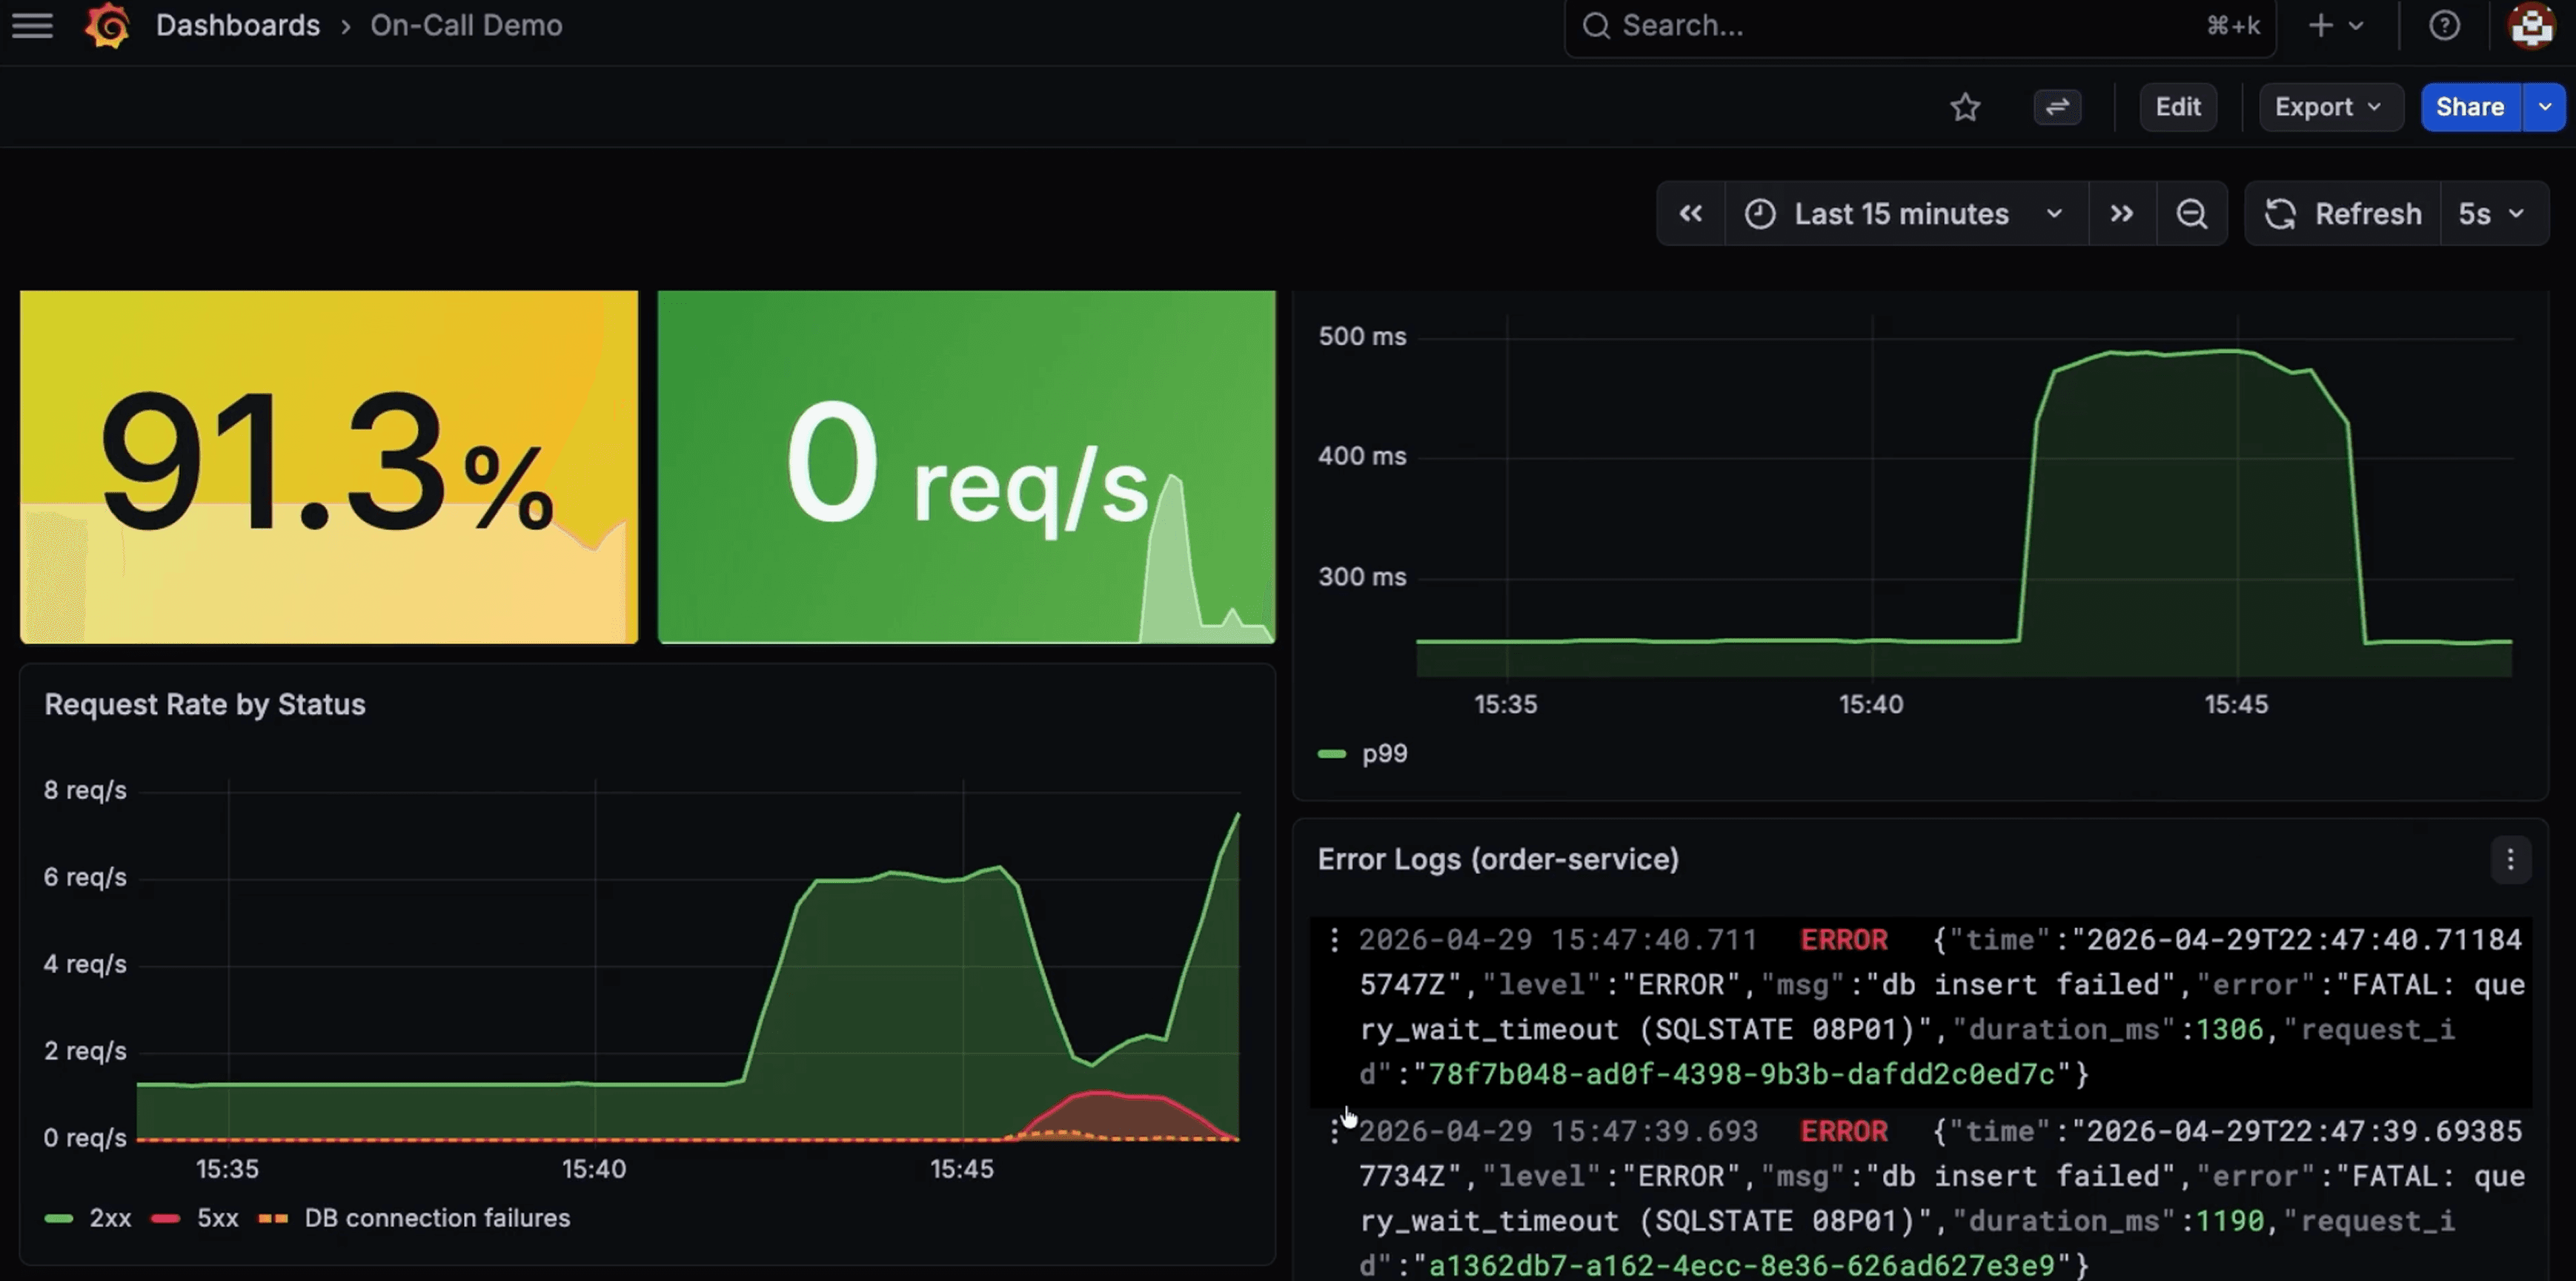Viewport: 2576px width, 1281px height.
Task: Click the 0 req/s stat panel
Action: click(x=966, y=467)
